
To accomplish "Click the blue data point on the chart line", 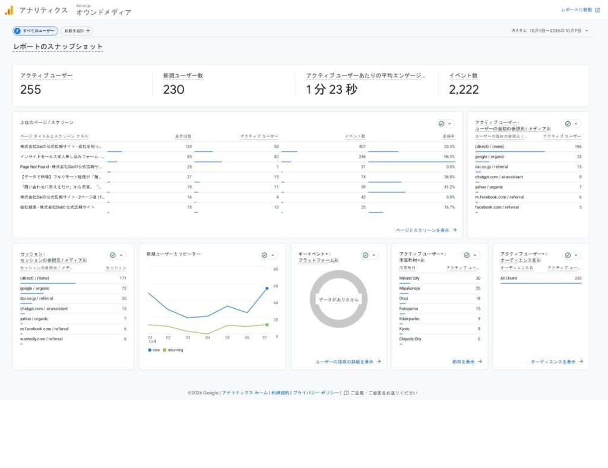I will tap(267, 289).
